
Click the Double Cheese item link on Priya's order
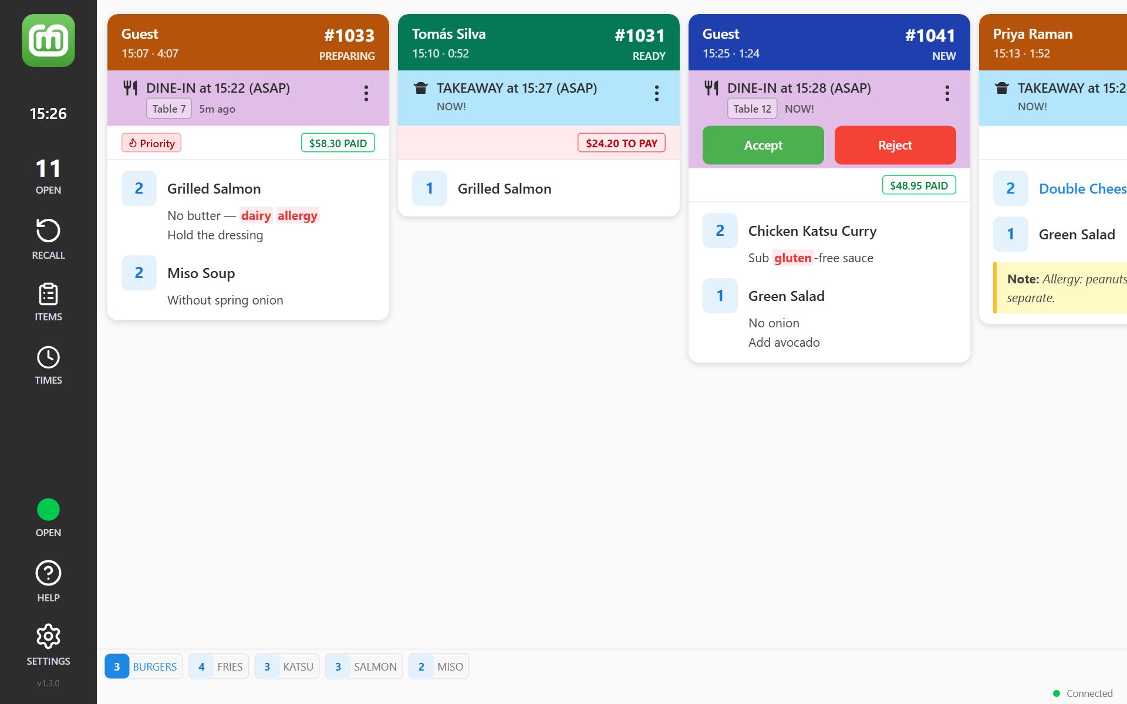[1082, 189]
